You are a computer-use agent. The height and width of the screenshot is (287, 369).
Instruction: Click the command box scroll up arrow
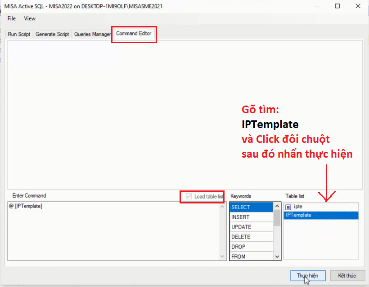(x=222, y=207)
